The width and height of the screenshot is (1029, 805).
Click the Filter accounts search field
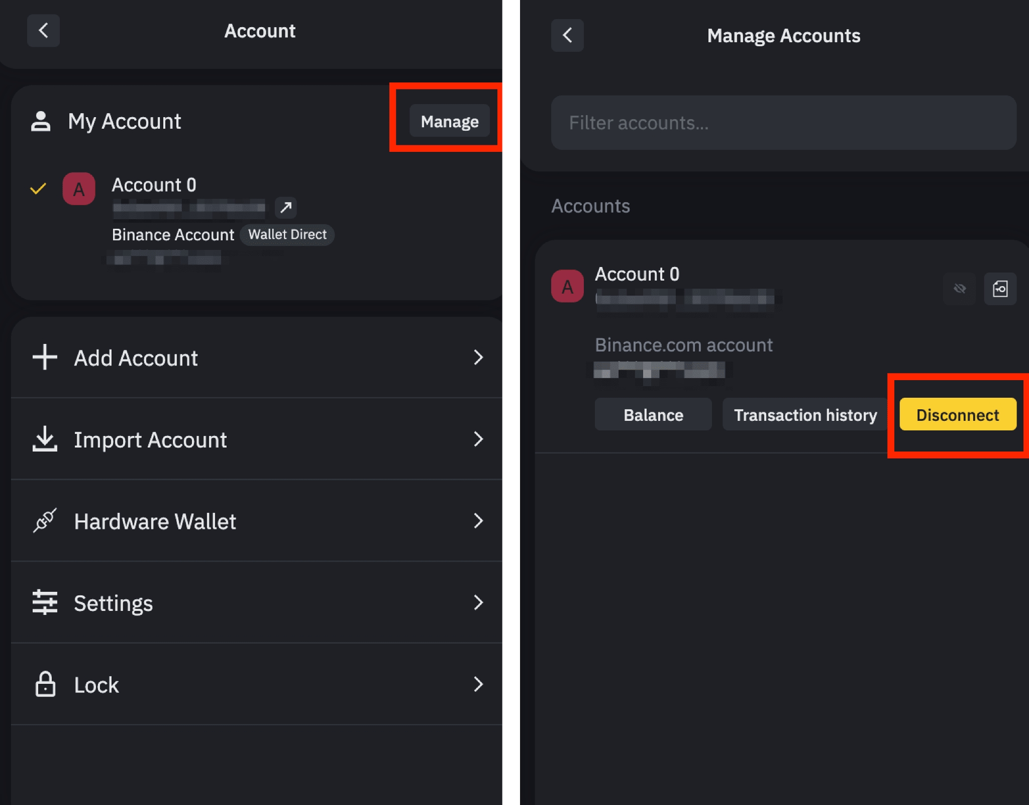point(783,123)
